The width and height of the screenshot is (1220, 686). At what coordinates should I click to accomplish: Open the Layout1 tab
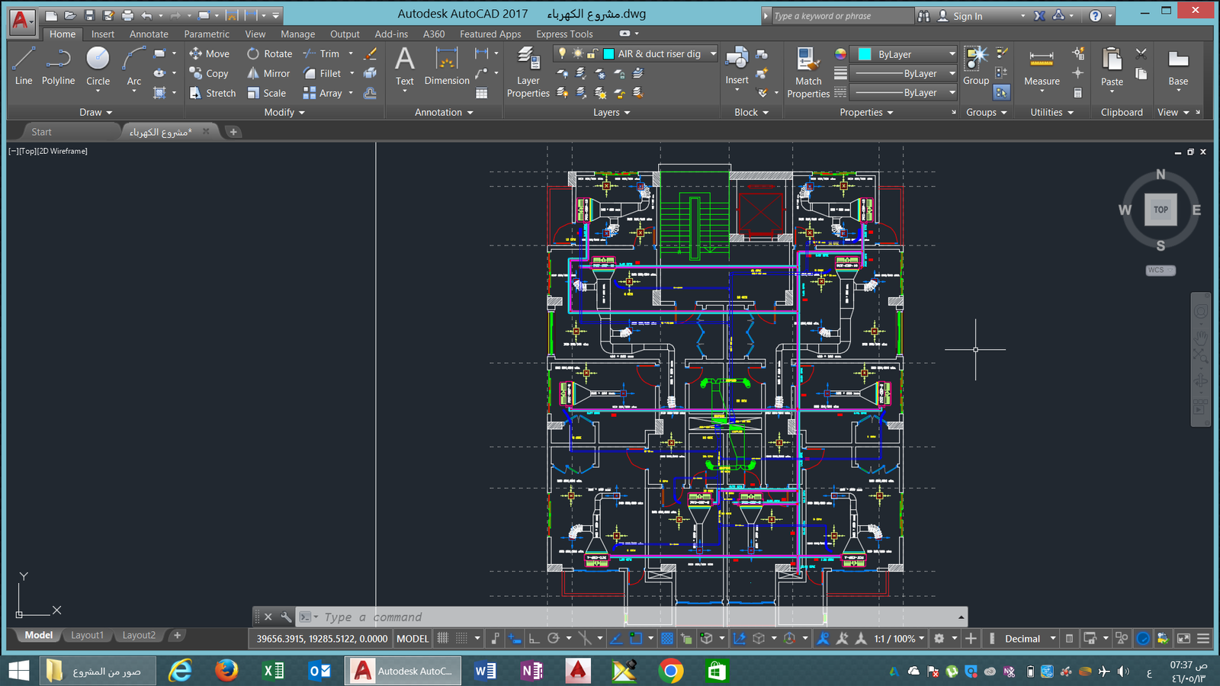coord(87,635)
